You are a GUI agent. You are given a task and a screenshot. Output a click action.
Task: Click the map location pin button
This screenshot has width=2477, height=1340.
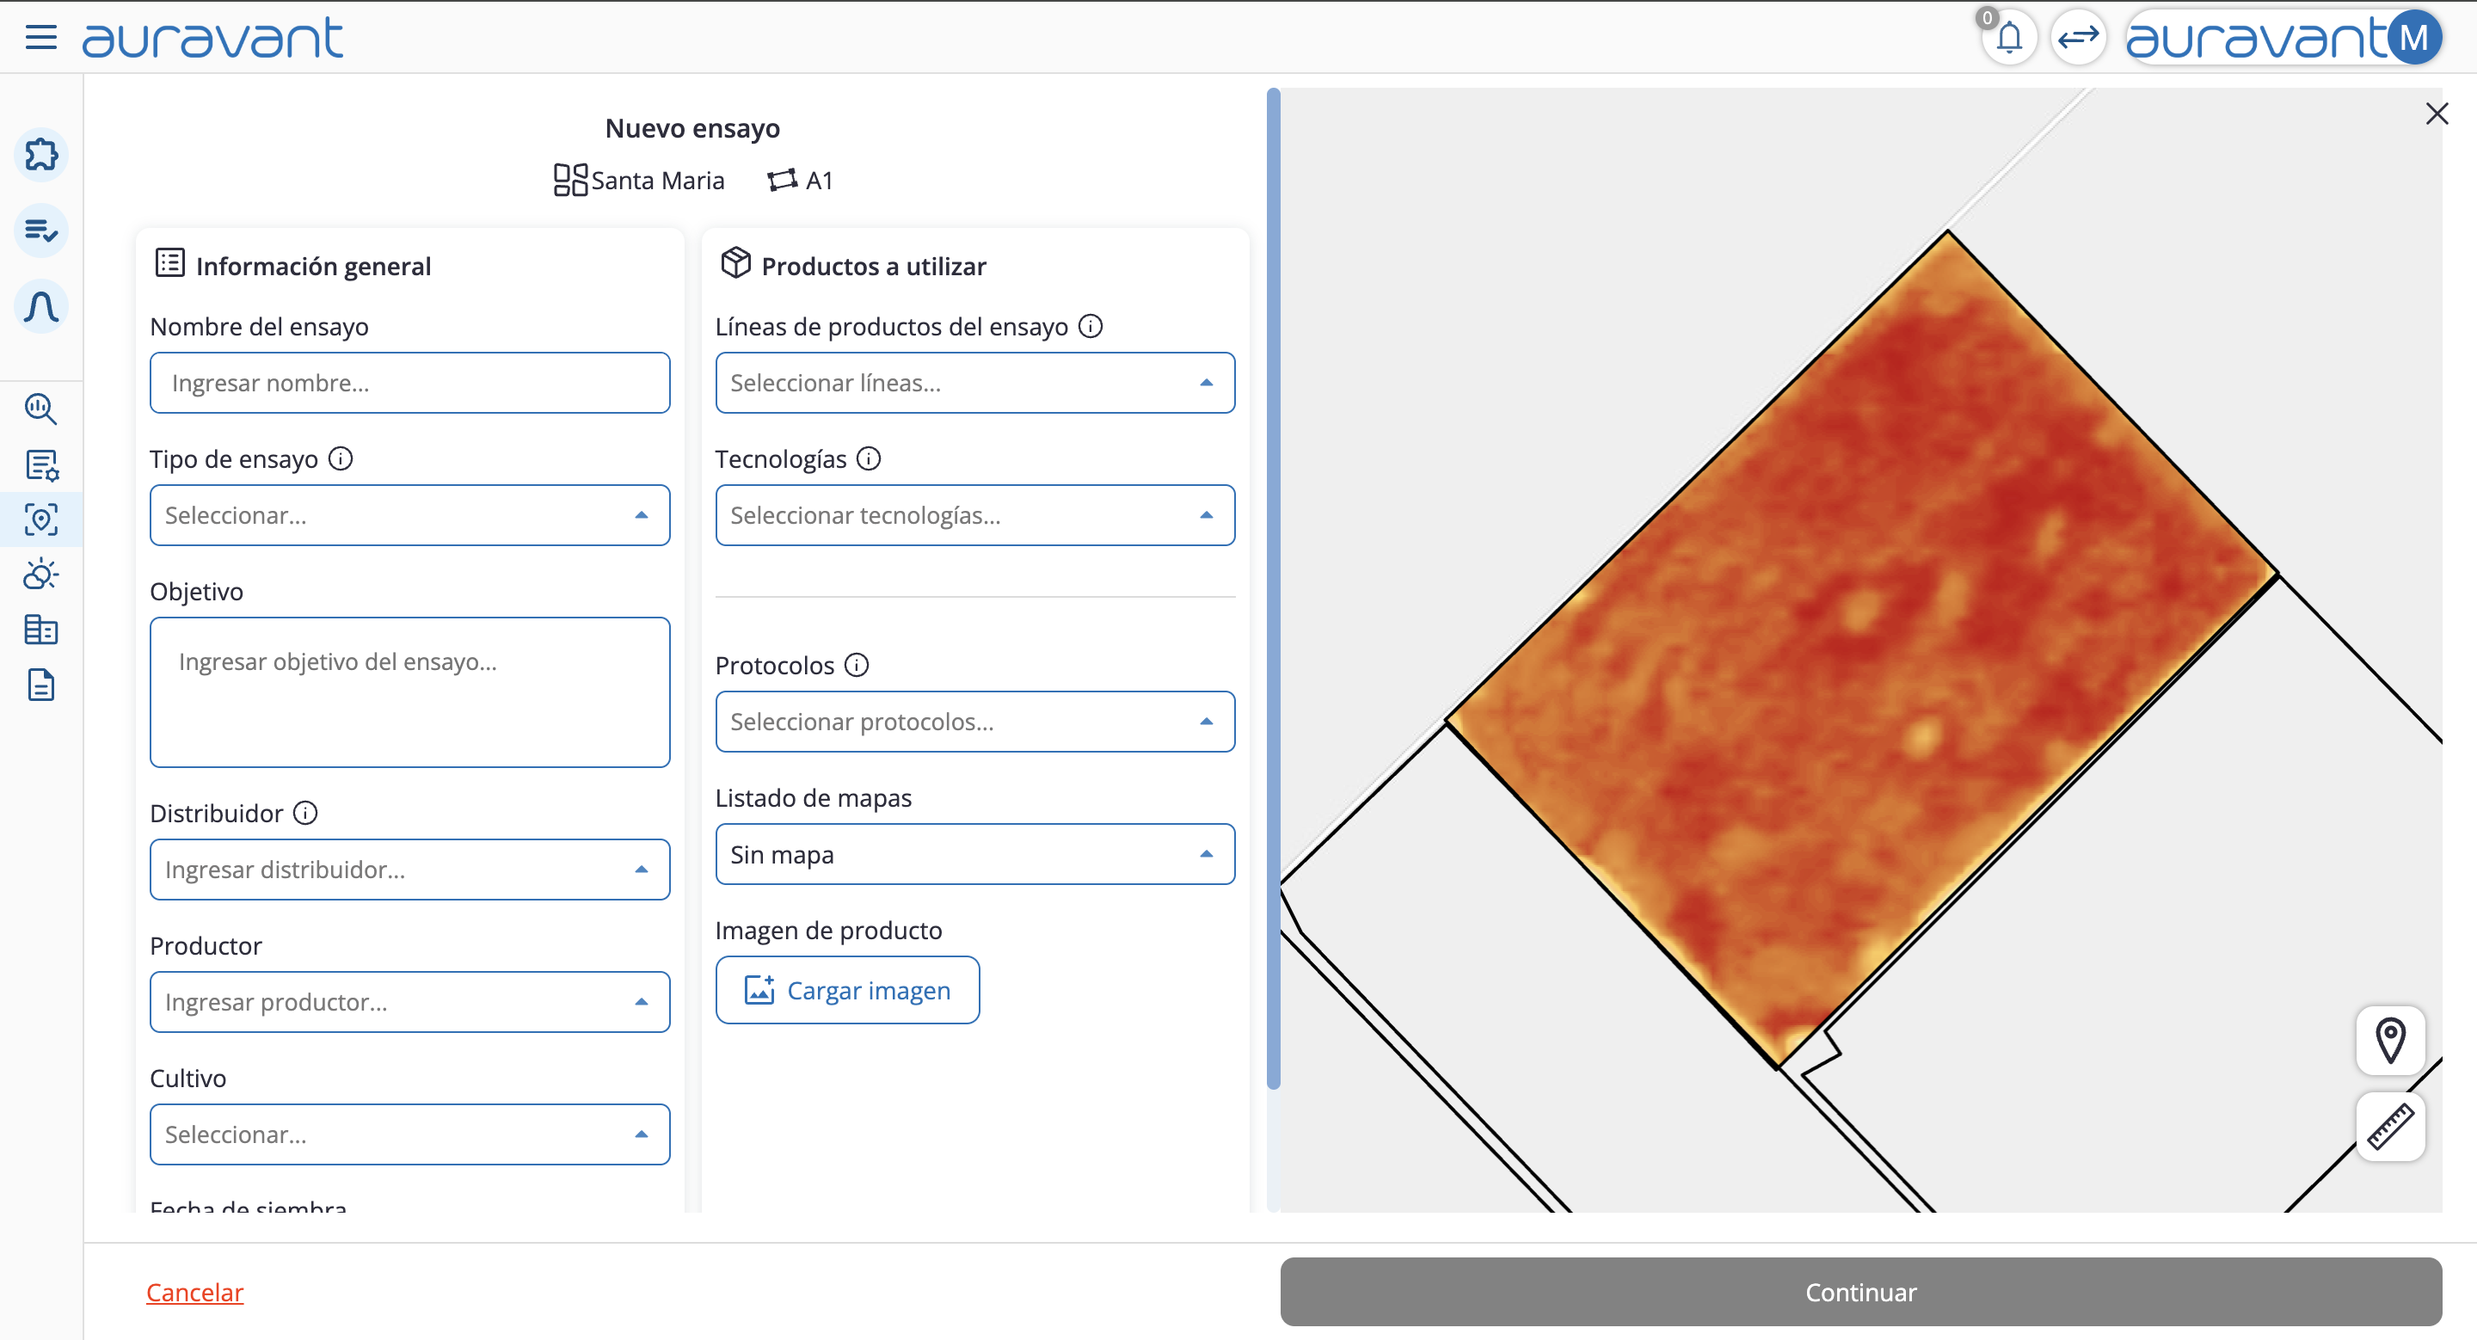tap(2389, 1040)
